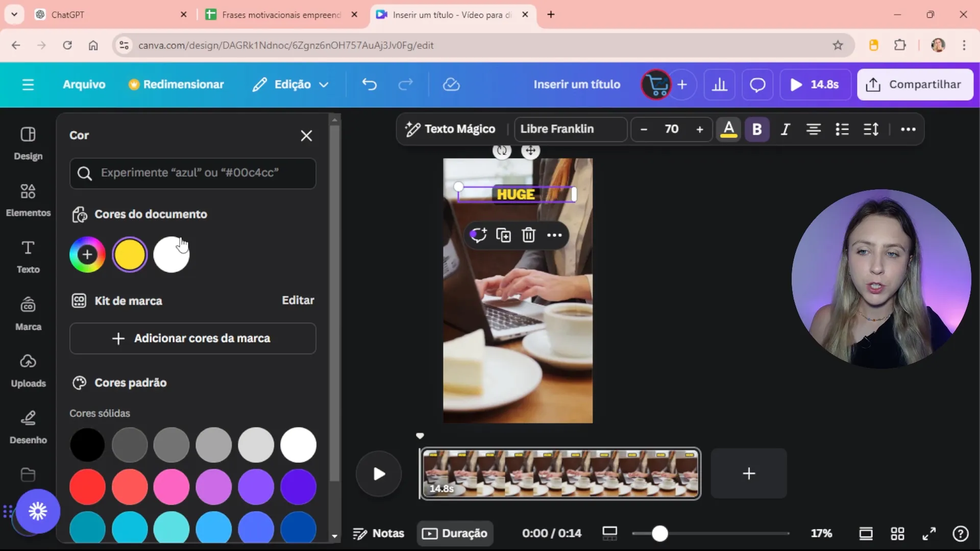Open the Arquivo menu
This screenshot has width=980, height=551.
pyautogui.click(x=84, y=85)
